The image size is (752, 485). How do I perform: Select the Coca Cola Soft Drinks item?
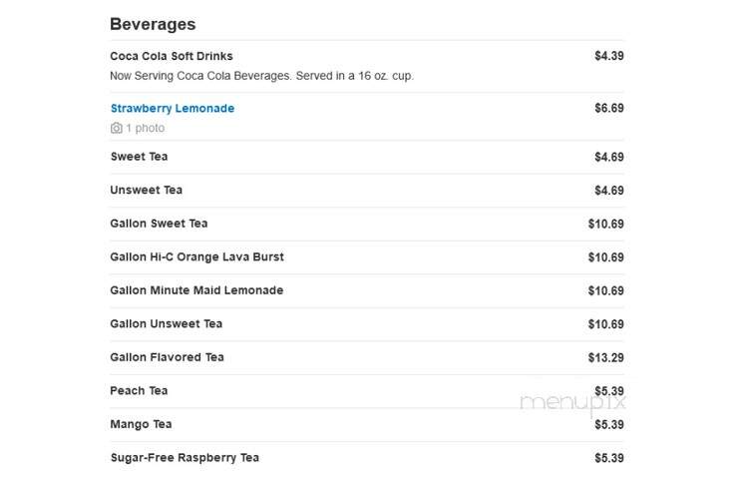click(x=172, y=56)
